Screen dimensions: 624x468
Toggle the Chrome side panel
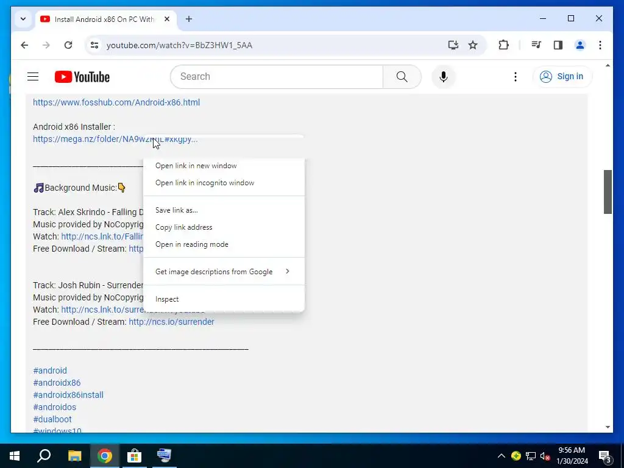[558, 45]
